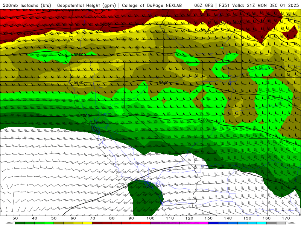Click the 70 value on the legend scale
The image size is (301, 225).
[x=93, y=218]
